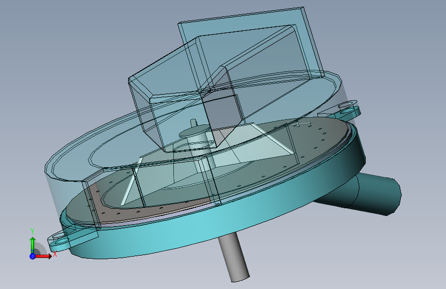Select the gray shaft below the round base

click(x=235, y=258)
